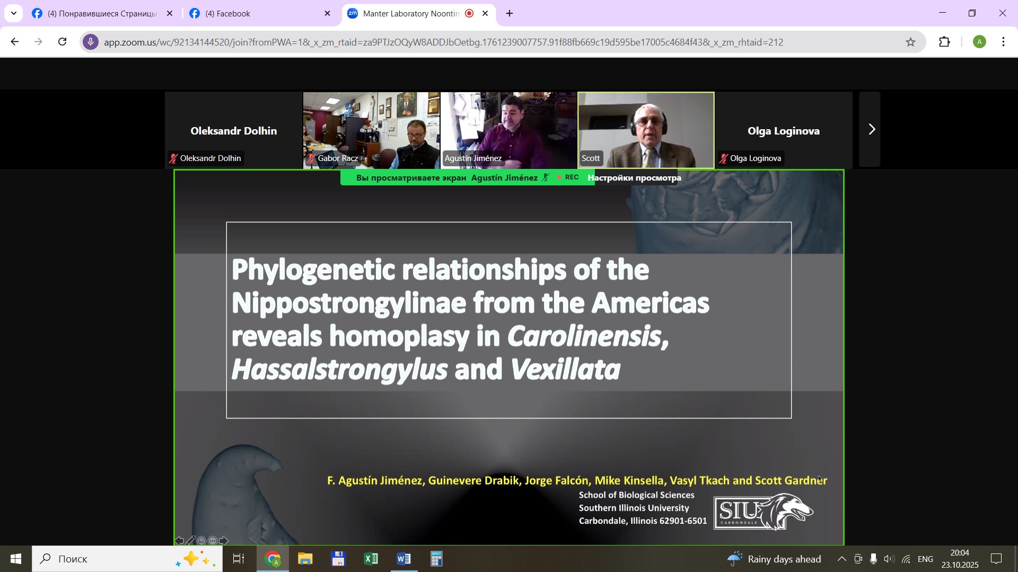Image resolution: width=1018 pixels, height=572 pixels.
Task: Open Chrome extensions puzzle icon
Action: (x=944, y=42)
